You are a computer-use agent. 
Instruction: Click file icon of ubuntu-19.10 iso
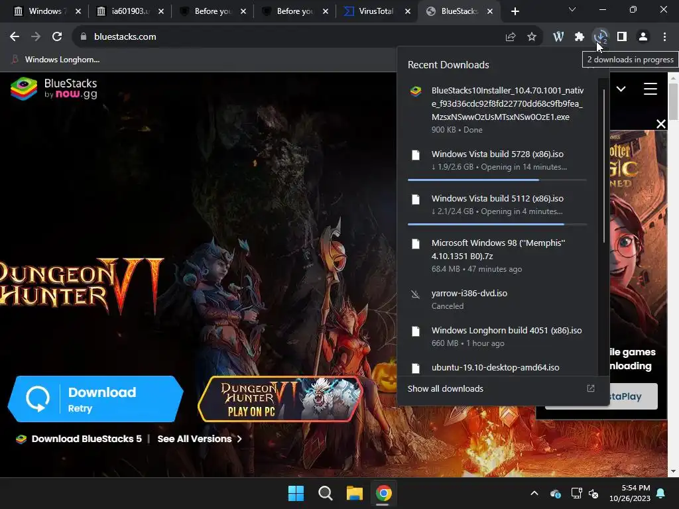(x=416, y=368)
